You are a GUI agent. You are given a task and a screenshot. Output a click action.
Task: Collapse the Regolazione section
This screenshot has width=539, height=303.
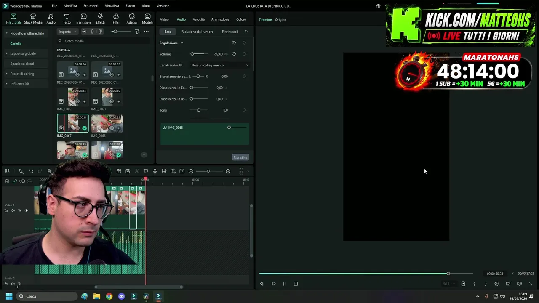click(x=182, y=43)
